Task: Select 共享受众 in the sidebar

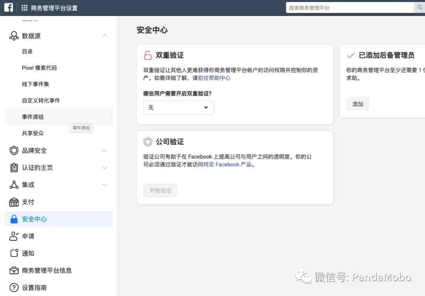Action: pos(33,133)
